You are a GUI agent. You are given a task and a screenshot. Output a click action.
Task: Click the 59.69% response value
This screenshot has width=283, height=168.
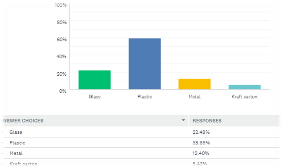pyautogui.click(x=201, y=143)
